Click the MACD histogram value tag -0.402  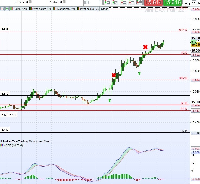point(195,179)
